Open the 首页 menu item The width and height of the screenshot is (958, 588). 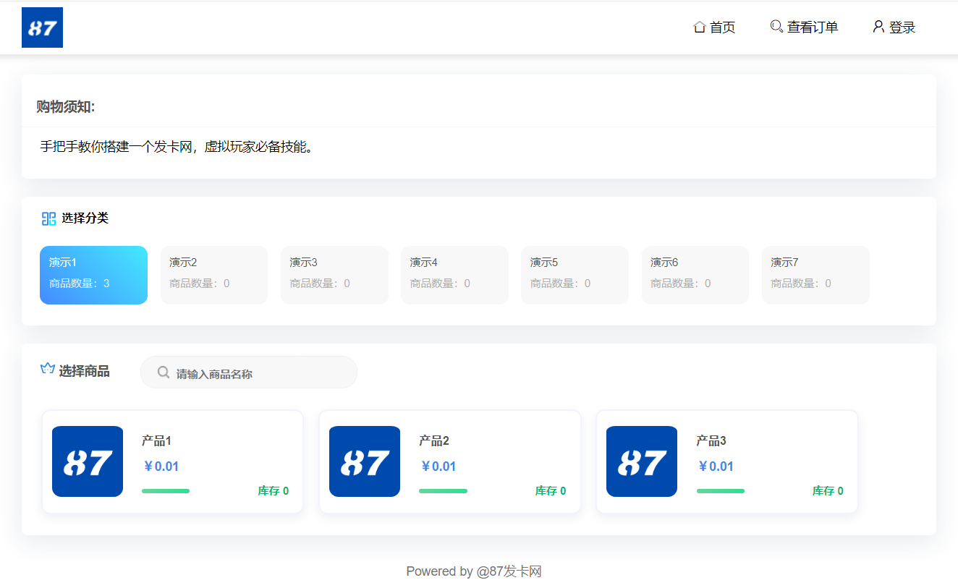pos(721,26)
